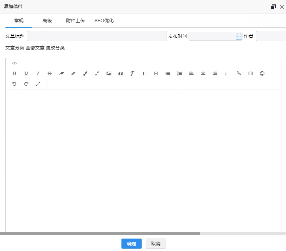The image size is (286, 251).
Task: Click the 更改分类 link
Action: click(55, 48)
